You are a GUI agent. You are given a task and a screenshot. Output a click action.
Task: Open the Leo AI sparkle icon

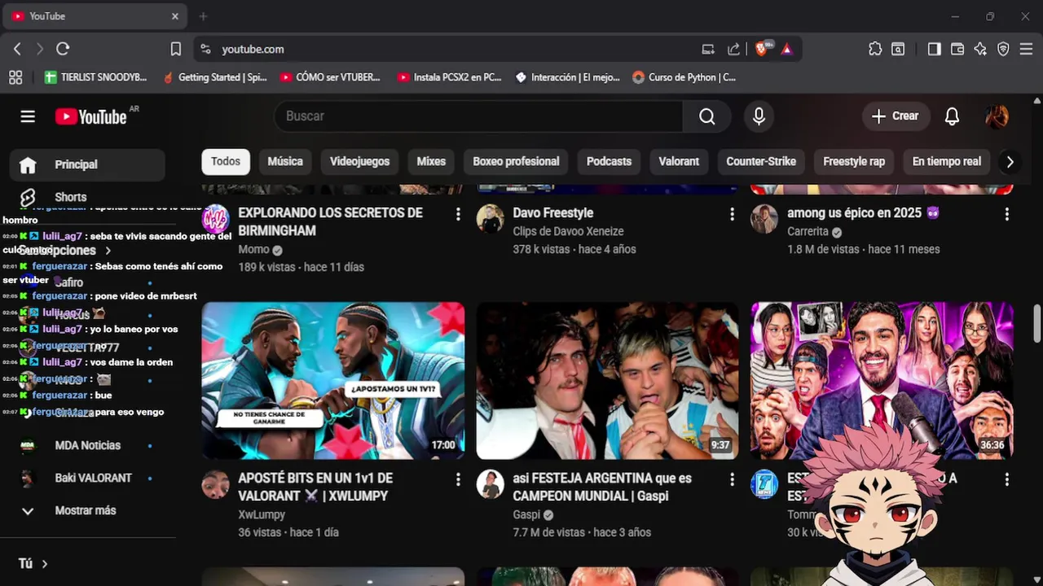click(980, 49)
